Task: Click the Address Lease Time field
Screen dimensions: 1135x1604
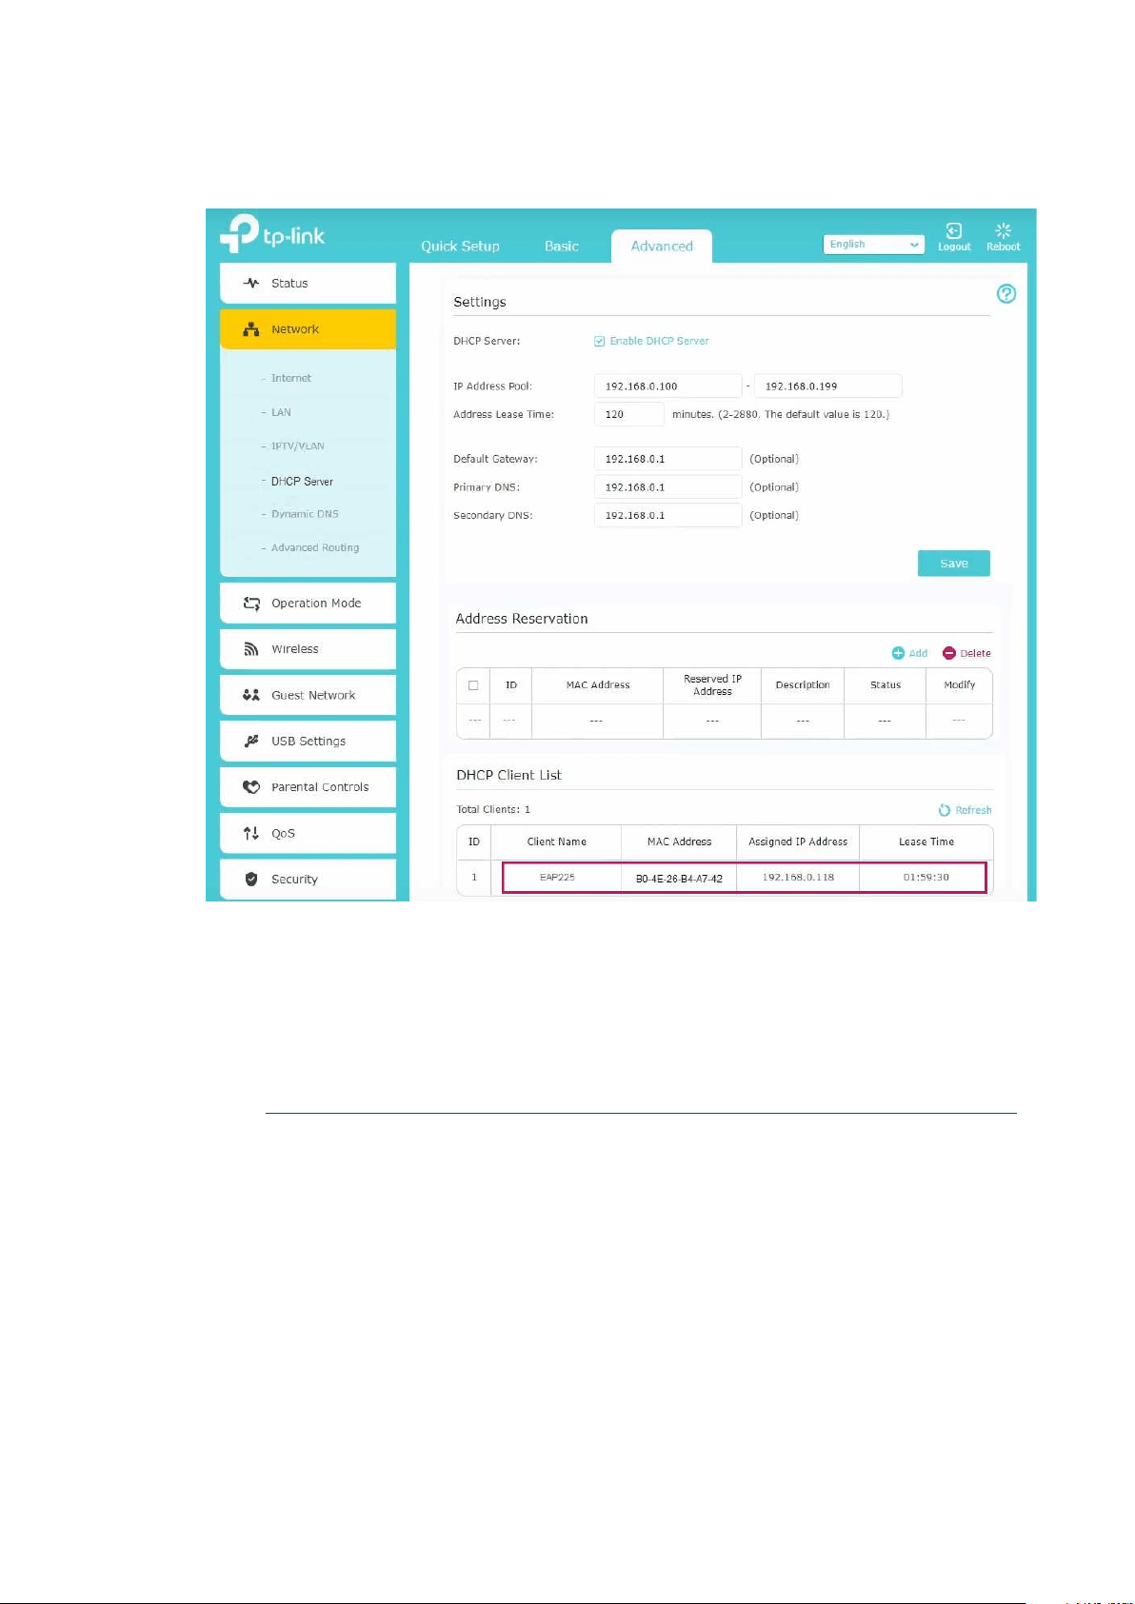Action: click(x=629, y=414)
